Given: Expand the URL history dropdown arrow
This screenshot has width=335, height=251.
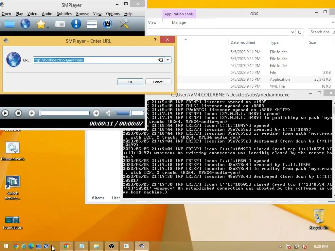Looking at the screenshot, I should click(168, 60).
